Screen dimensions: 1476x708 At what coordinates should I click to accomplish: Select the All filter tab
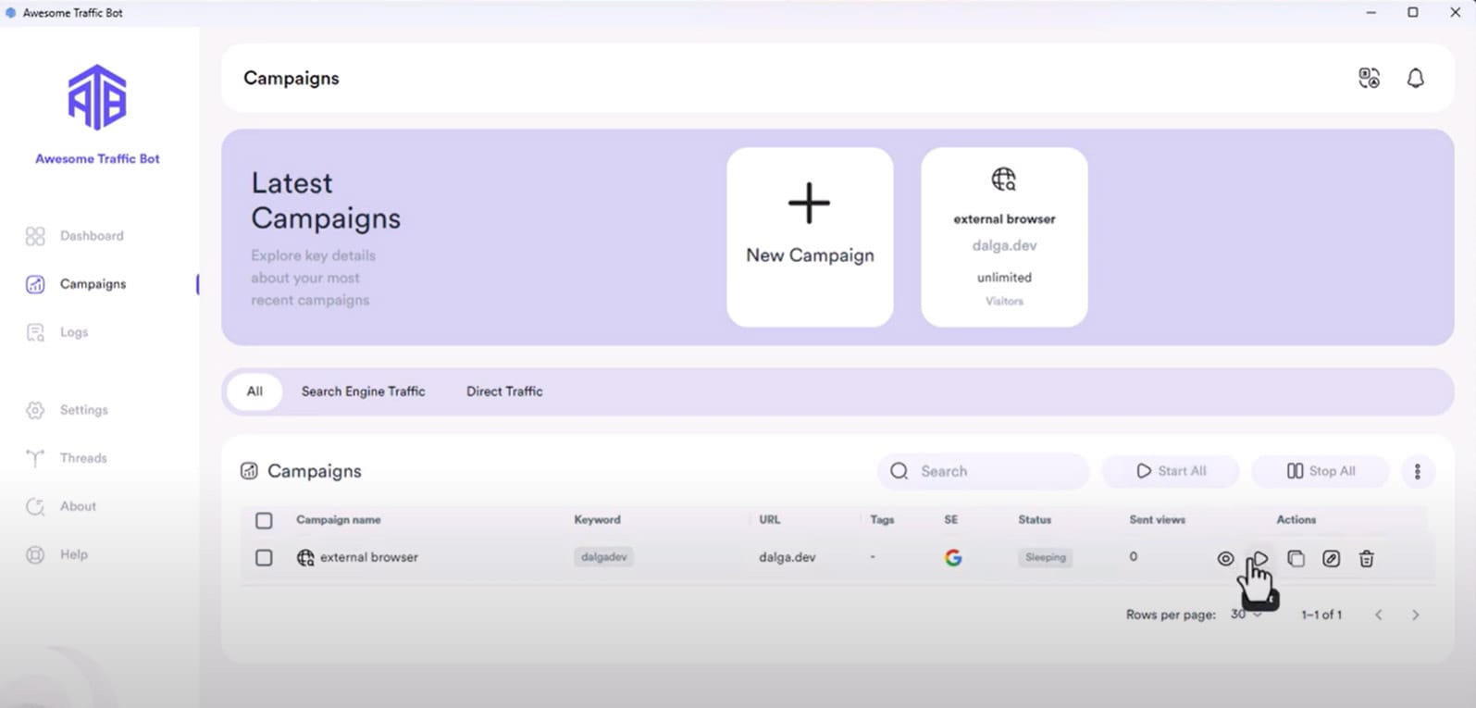coord(254,391)
